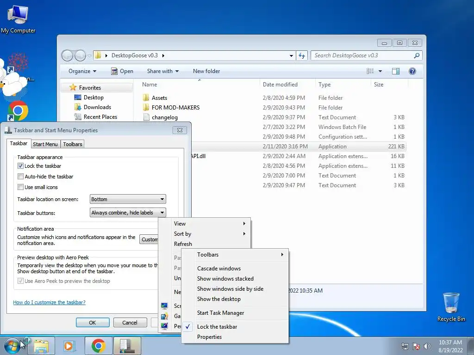Click the Explorer help question mark icon
This screenshot has width=474, height=355.
pos(412,71)
